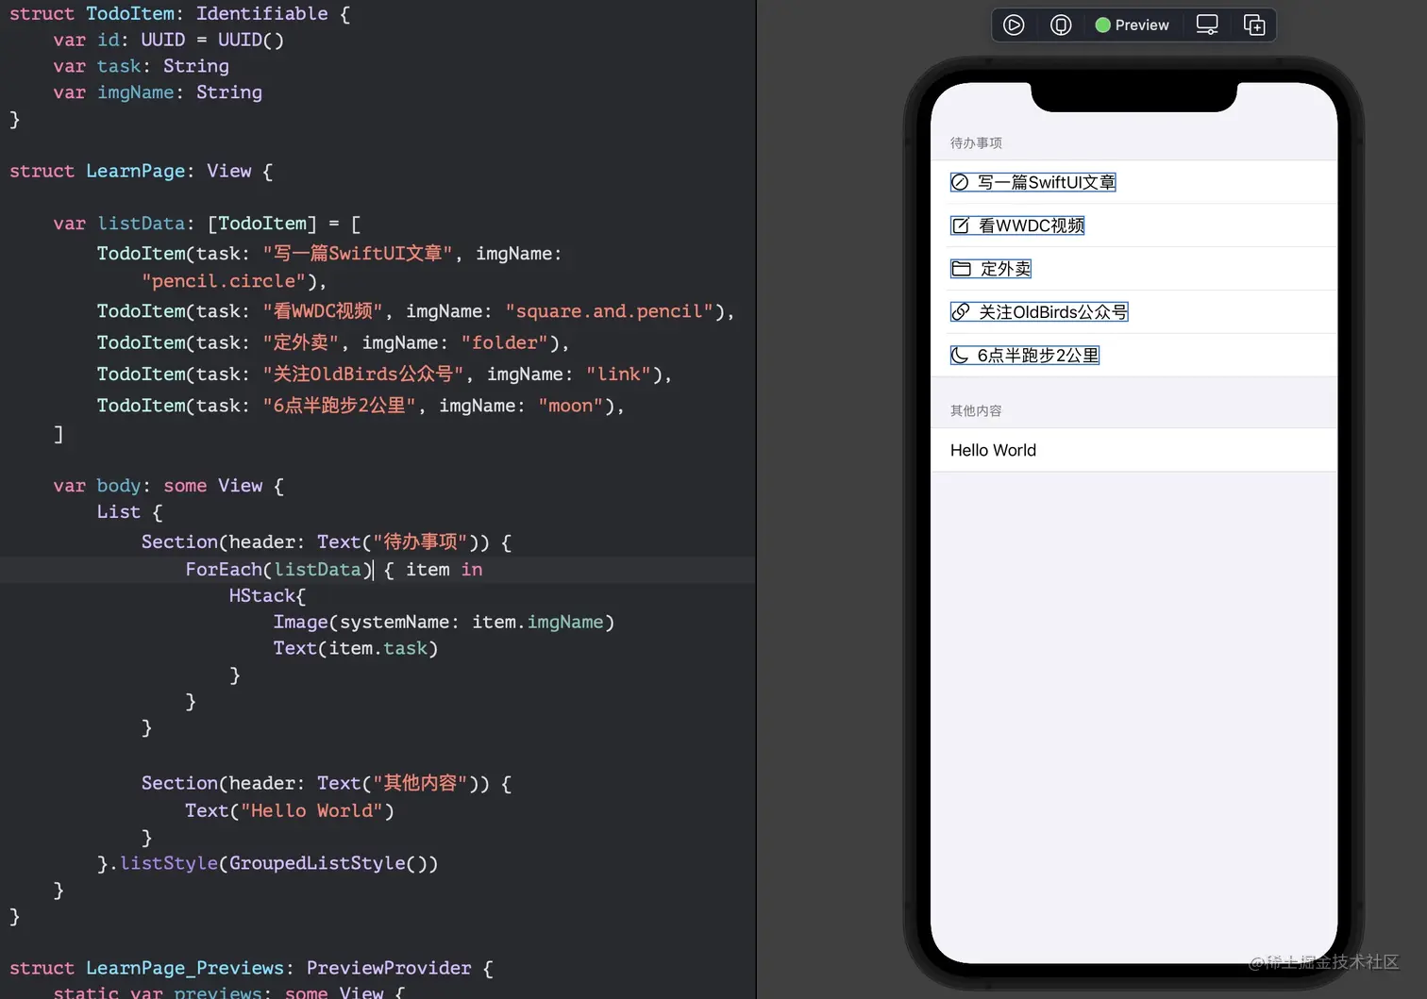
Task: Click the moon icon beside 6点半跑步2公里
Action: tap(960, 356)
